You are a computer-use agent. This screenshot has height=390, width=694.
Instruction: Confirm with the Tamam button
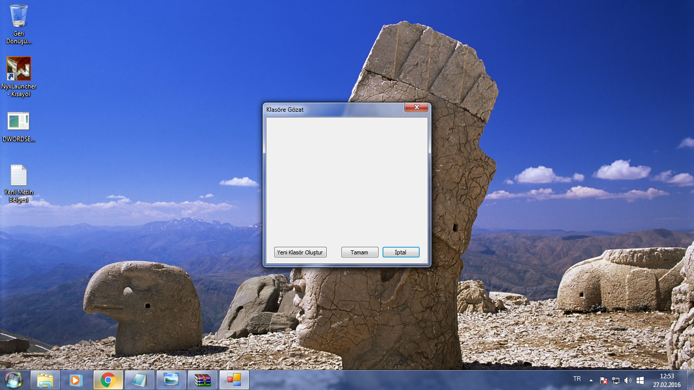360,252
